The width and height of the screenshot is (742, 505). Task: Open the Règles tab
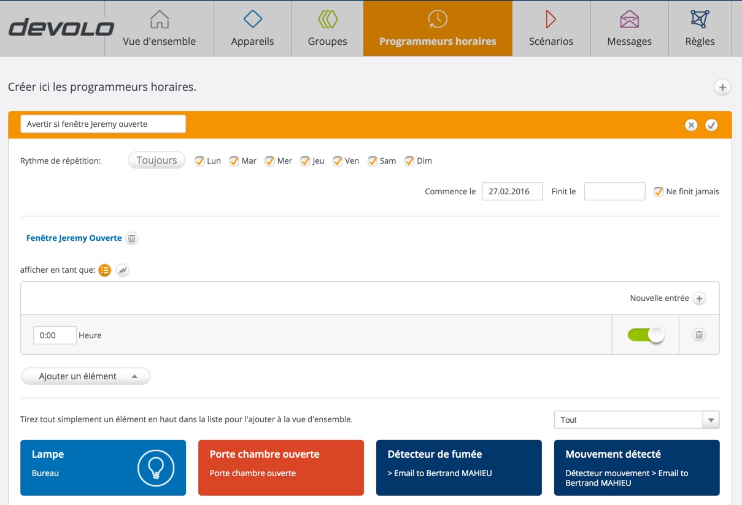click(x=700, y=28)
